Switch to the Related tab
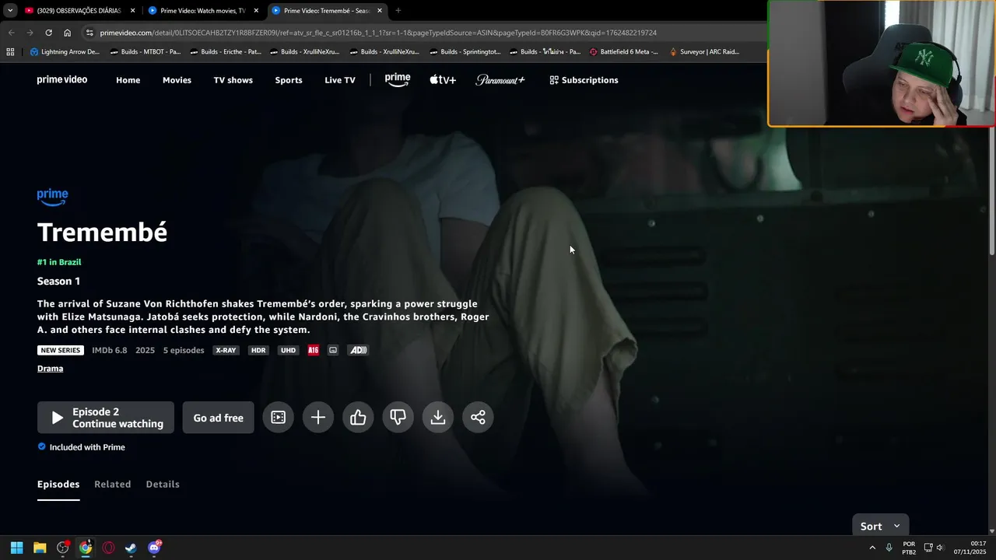The image size is (996, 560). pos(113,484)
